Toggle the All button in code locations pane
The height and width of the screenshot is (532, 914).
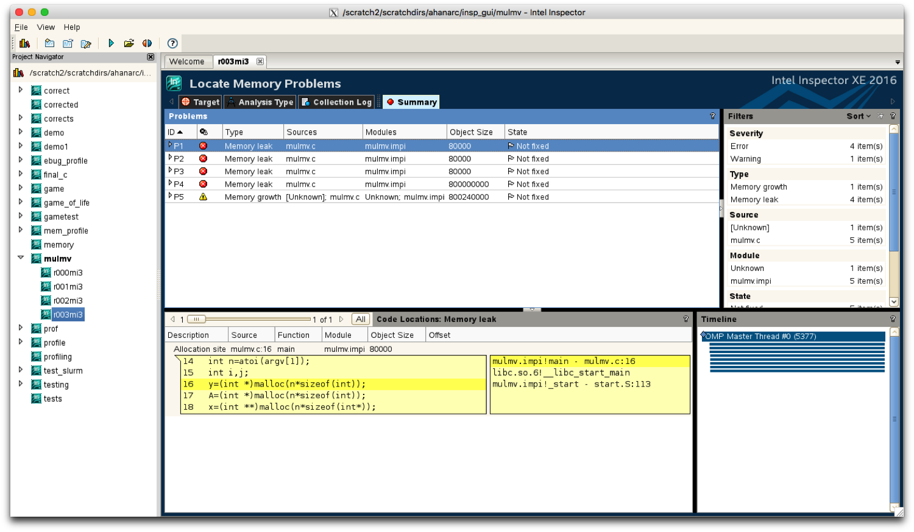click(x=360, y=318)
